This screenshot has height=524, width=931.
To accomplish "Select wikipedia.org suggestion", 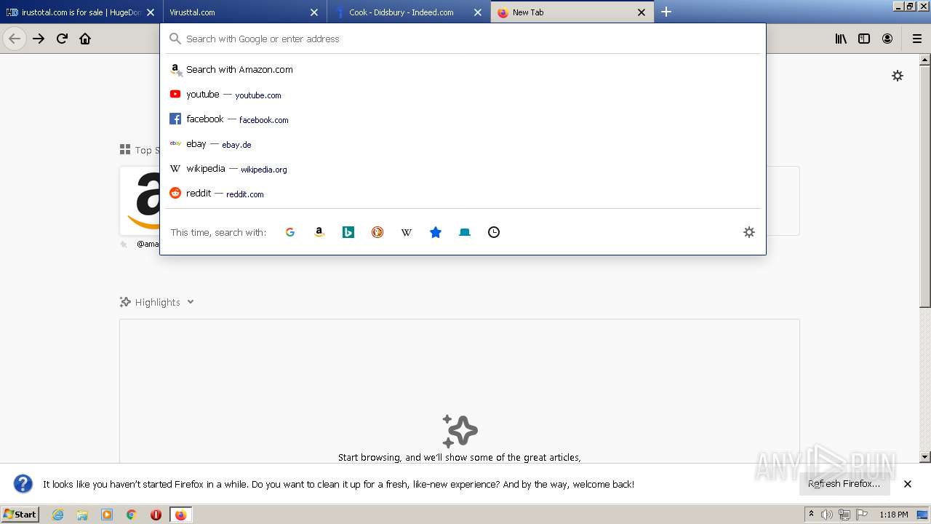I will click(x=463, y=169).
